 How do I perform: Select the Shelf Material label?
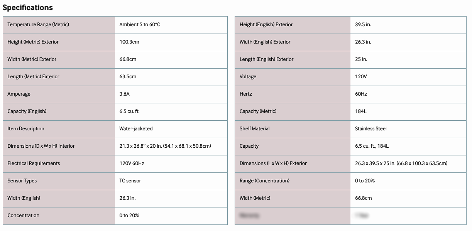click(x=254, y=129)
